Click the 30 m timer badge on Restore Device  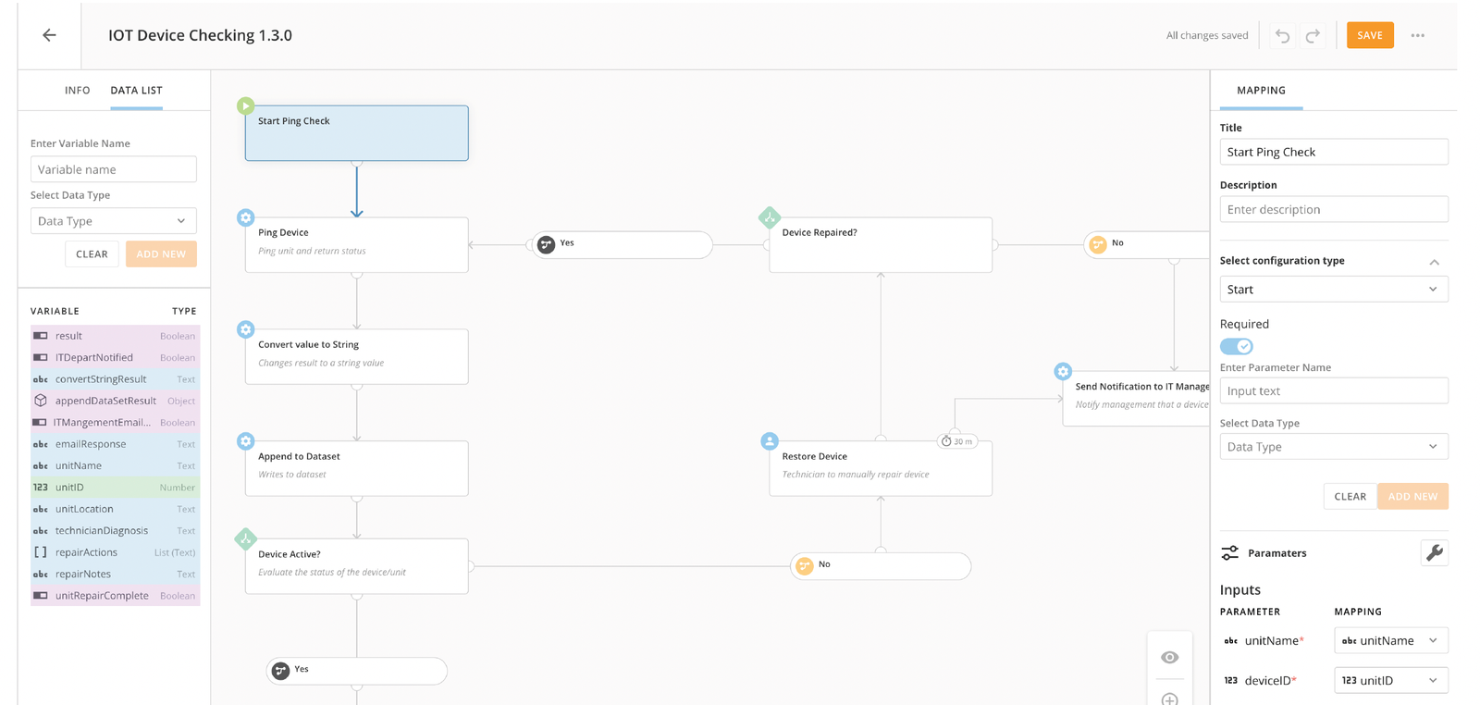click(x=957, y=441)
